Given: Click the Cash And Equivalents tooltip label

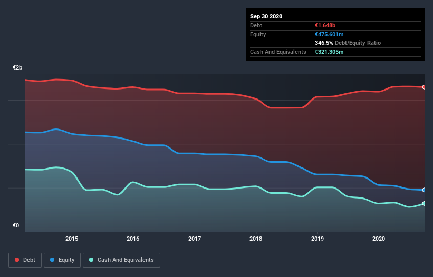Looking at the screenshot, I should coord(278,52).
